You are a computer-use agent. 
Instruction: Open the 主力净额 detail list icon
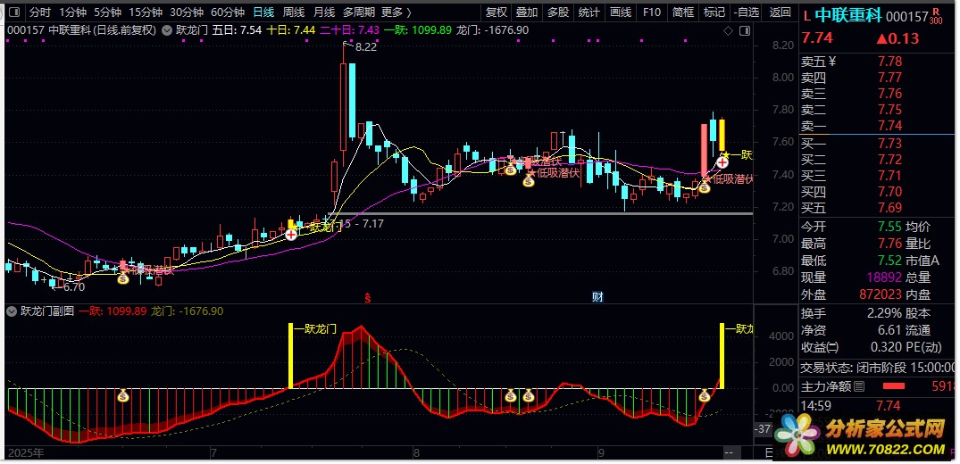point(860,386)
